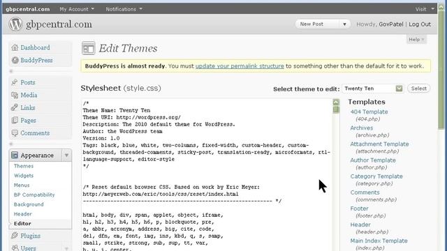The height and width of the screenshot is (251, 447).
Task: Click the browser page vertical scrollbar
Action: click(441, 71)
